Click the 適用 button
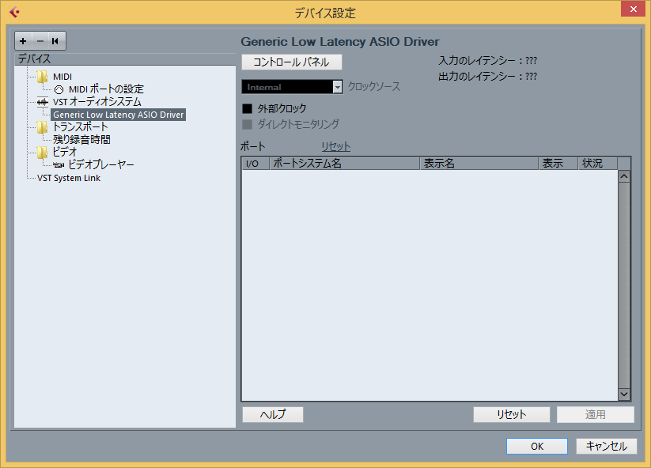This screenshot has height=468, width=651. point(596,414)
